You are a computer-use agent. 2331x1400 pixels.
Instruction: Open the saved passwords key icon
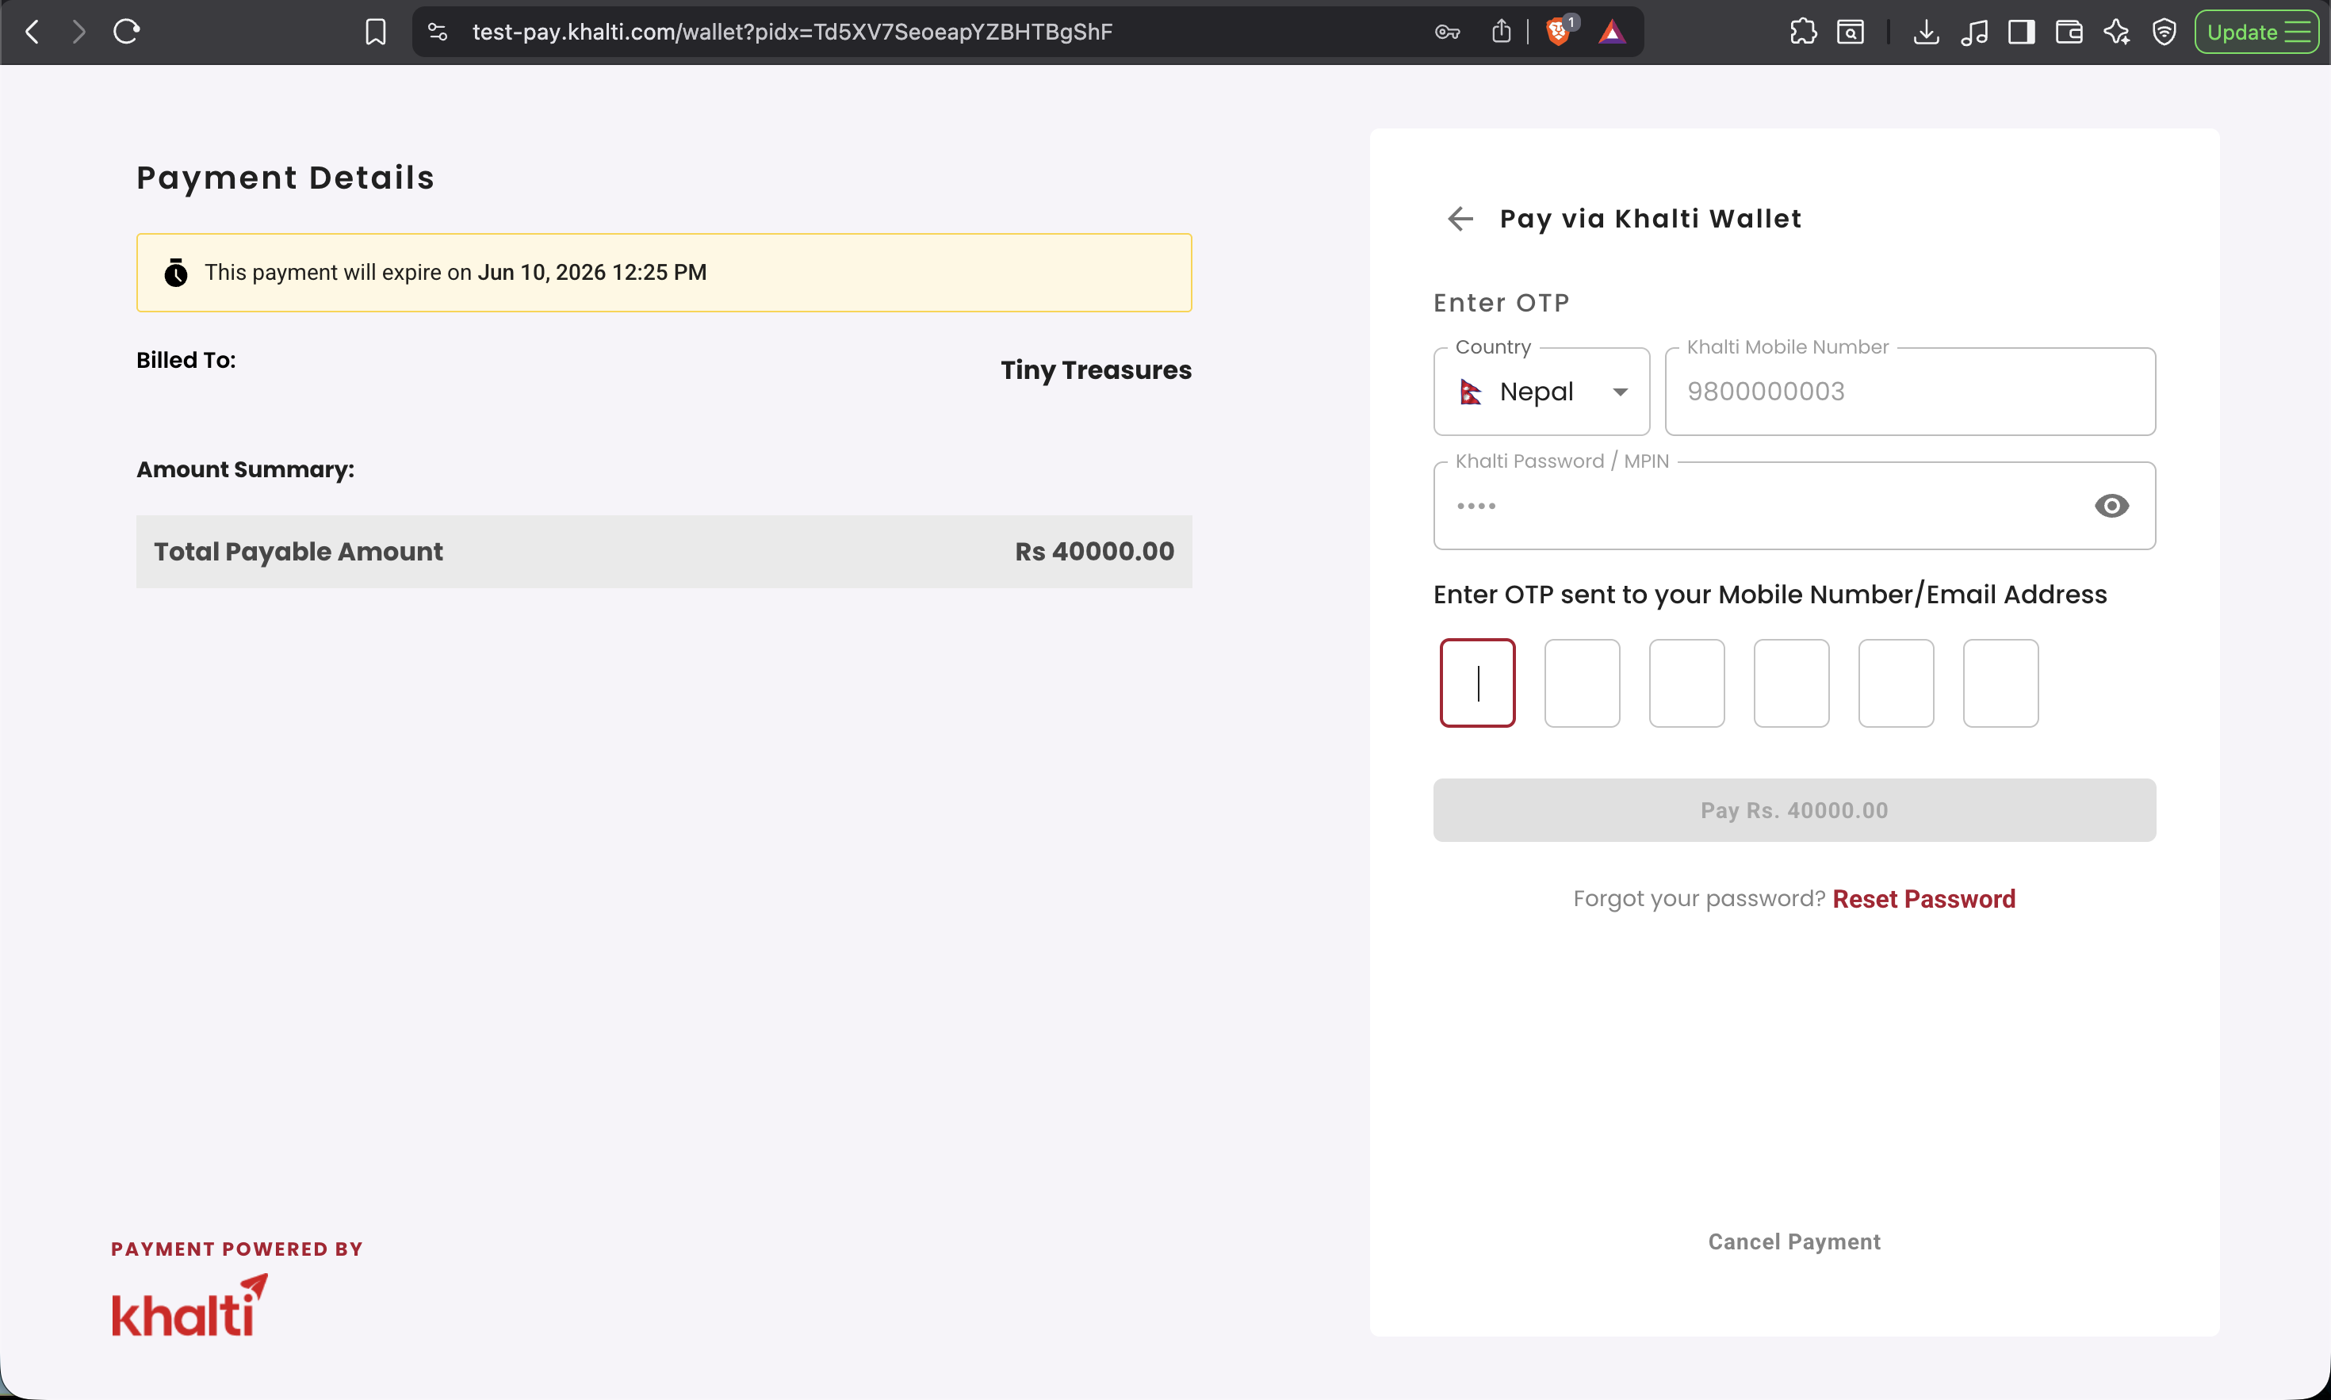pos(1447,32)
